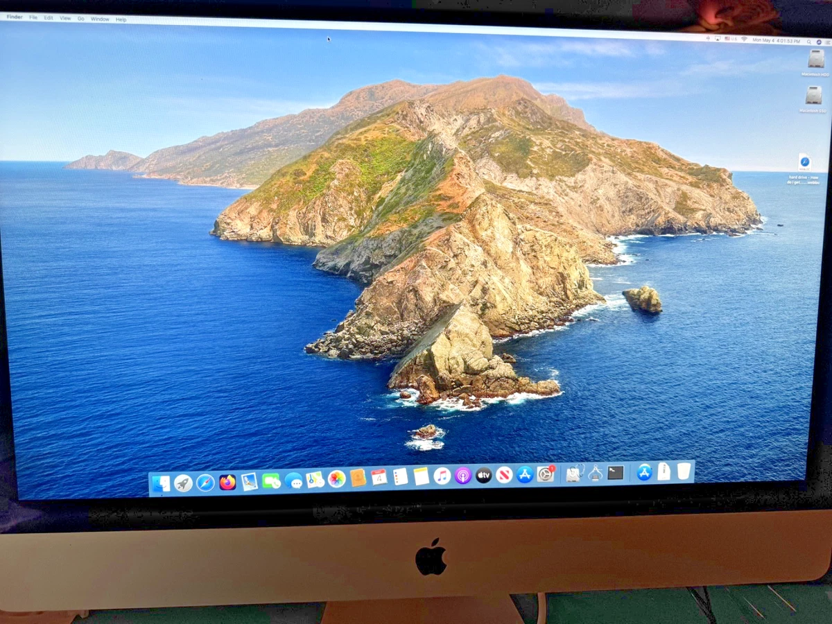The width and height of the screenshot is (832, 624).
Task: Open the Finder menu
Action: (15, 17)
